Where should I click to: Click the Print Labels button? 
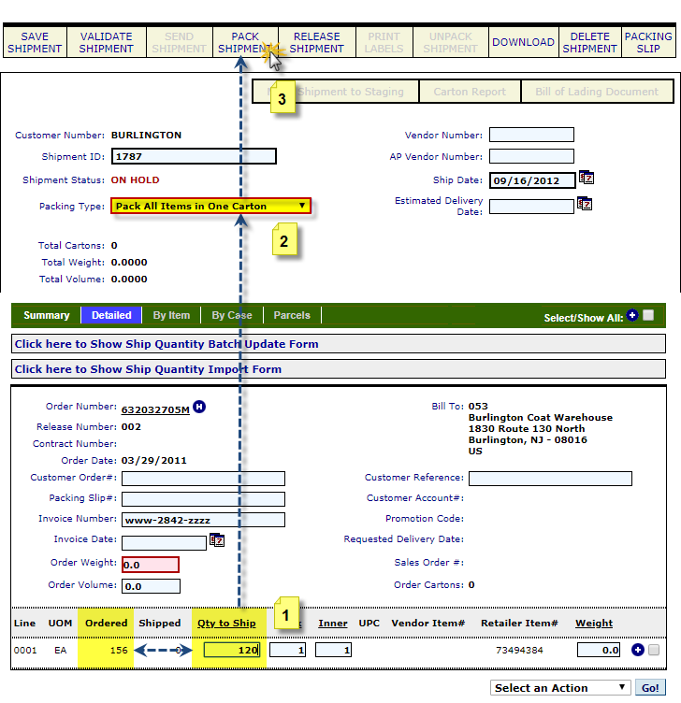pyautogui.click(x=384, y=42)
